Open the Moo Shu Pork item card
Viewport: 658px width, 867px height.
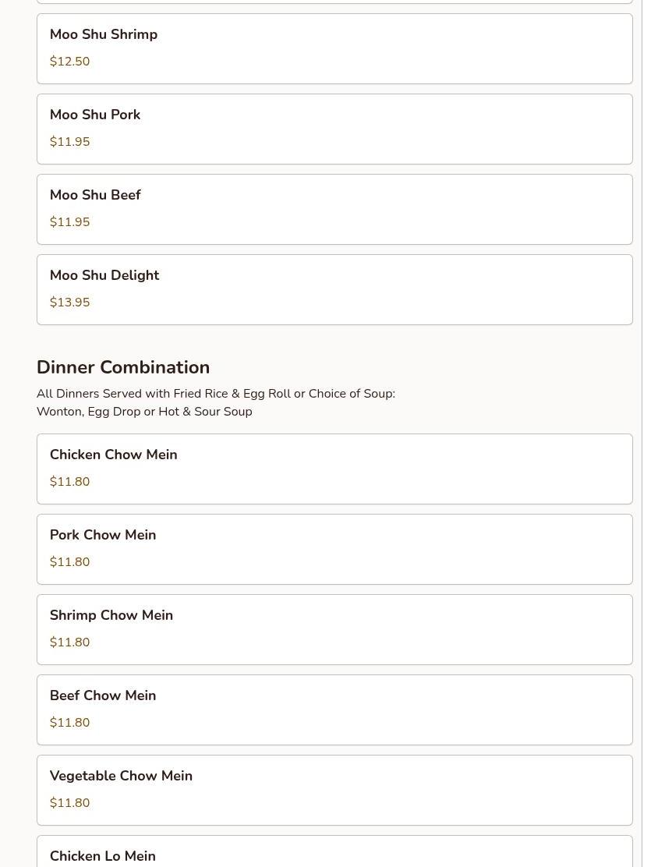(x=334, y=129)
